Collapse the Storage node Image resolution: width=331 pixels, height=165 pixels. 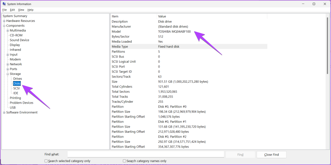[x=8, y=74]
